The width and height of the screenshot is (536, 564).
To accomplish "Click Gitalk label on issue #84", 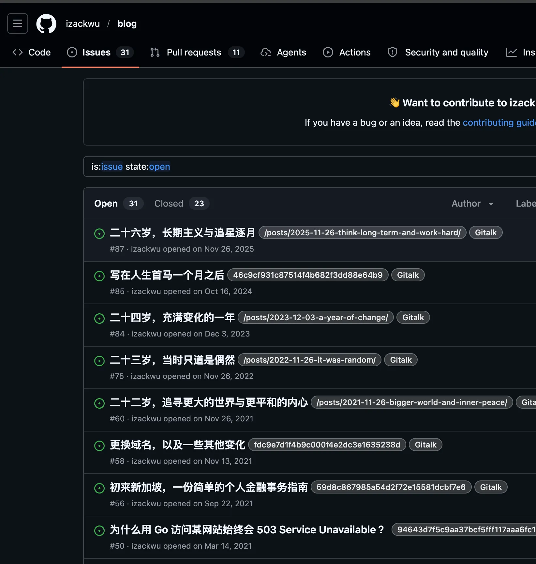I will tap(413, 317).
